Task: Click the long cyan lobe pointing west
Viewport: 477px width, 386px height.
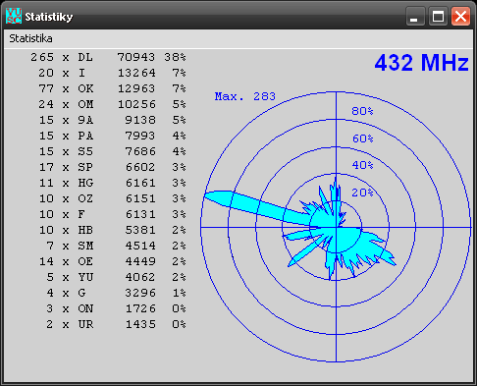Action: coord(248,205)
